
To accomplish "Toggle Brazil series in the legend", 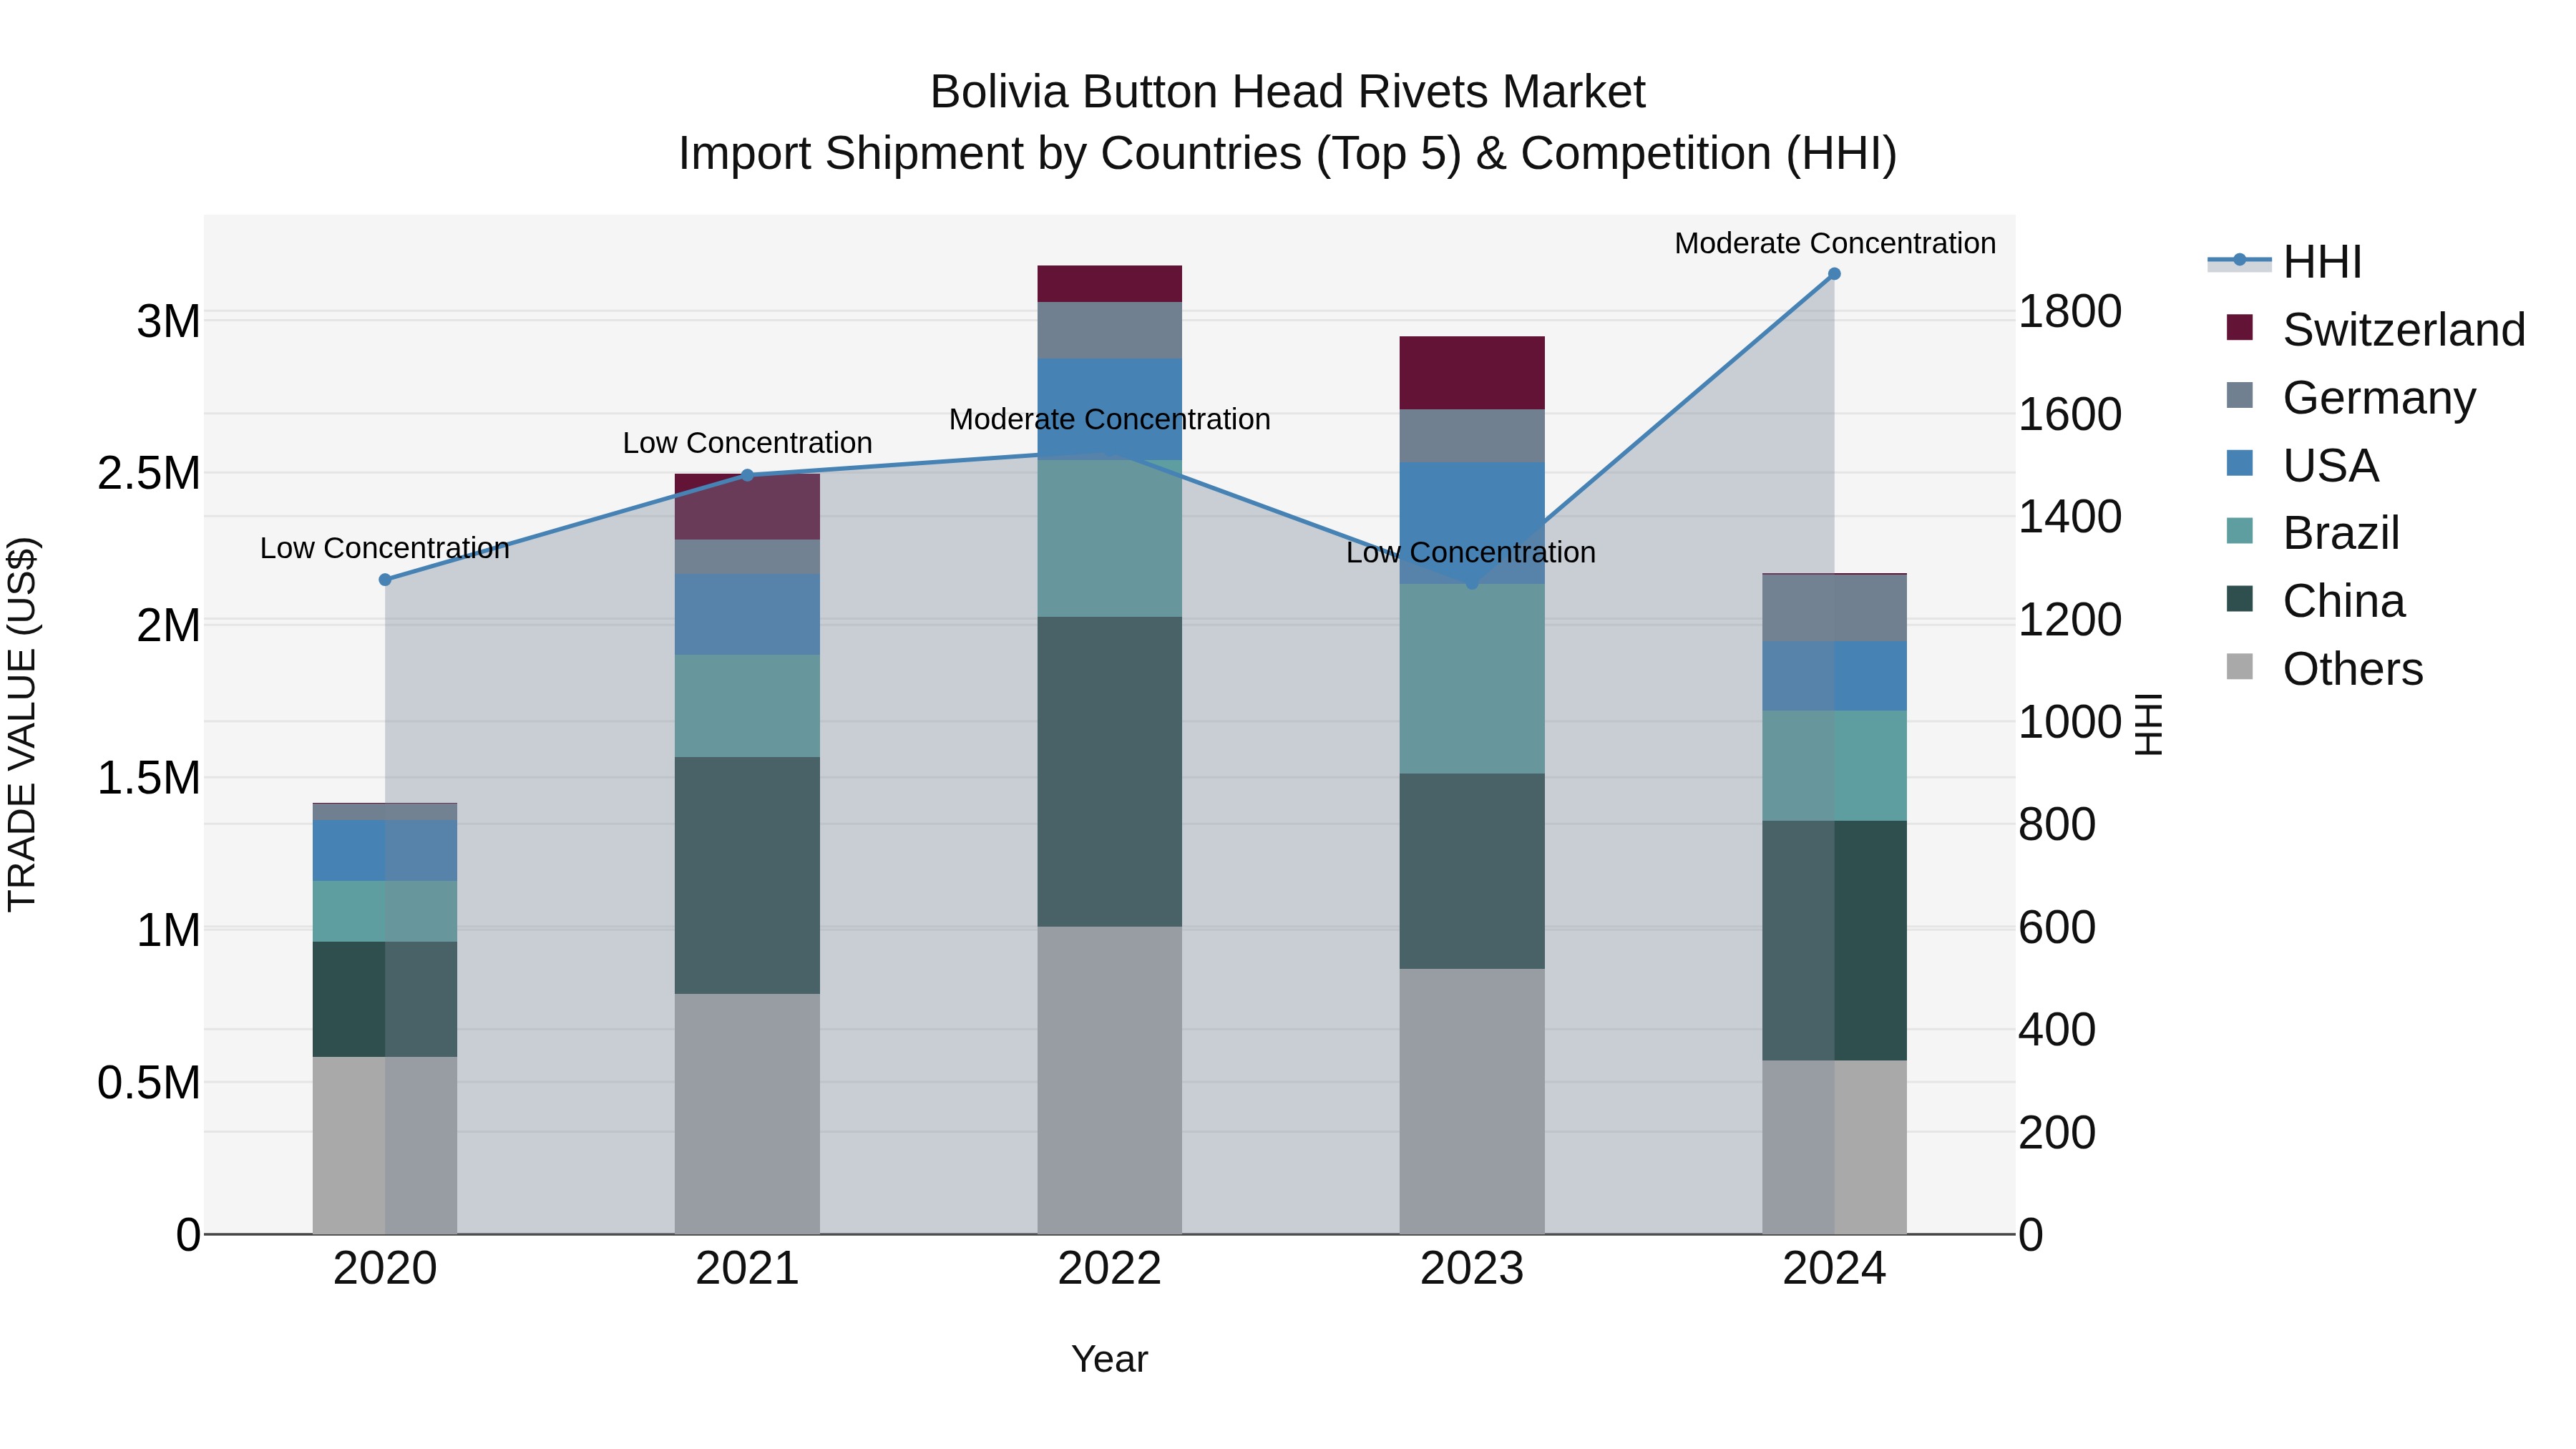I will 2313,533.
